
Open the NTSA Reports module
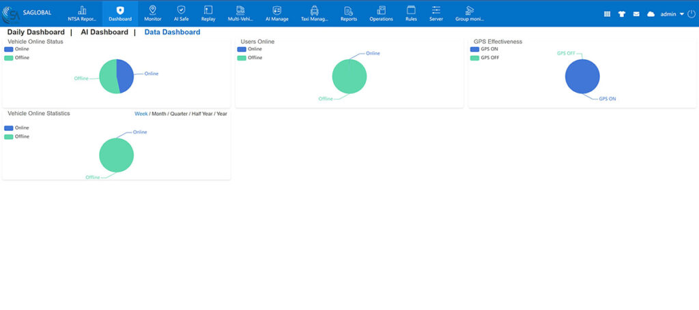pos(82,14)
